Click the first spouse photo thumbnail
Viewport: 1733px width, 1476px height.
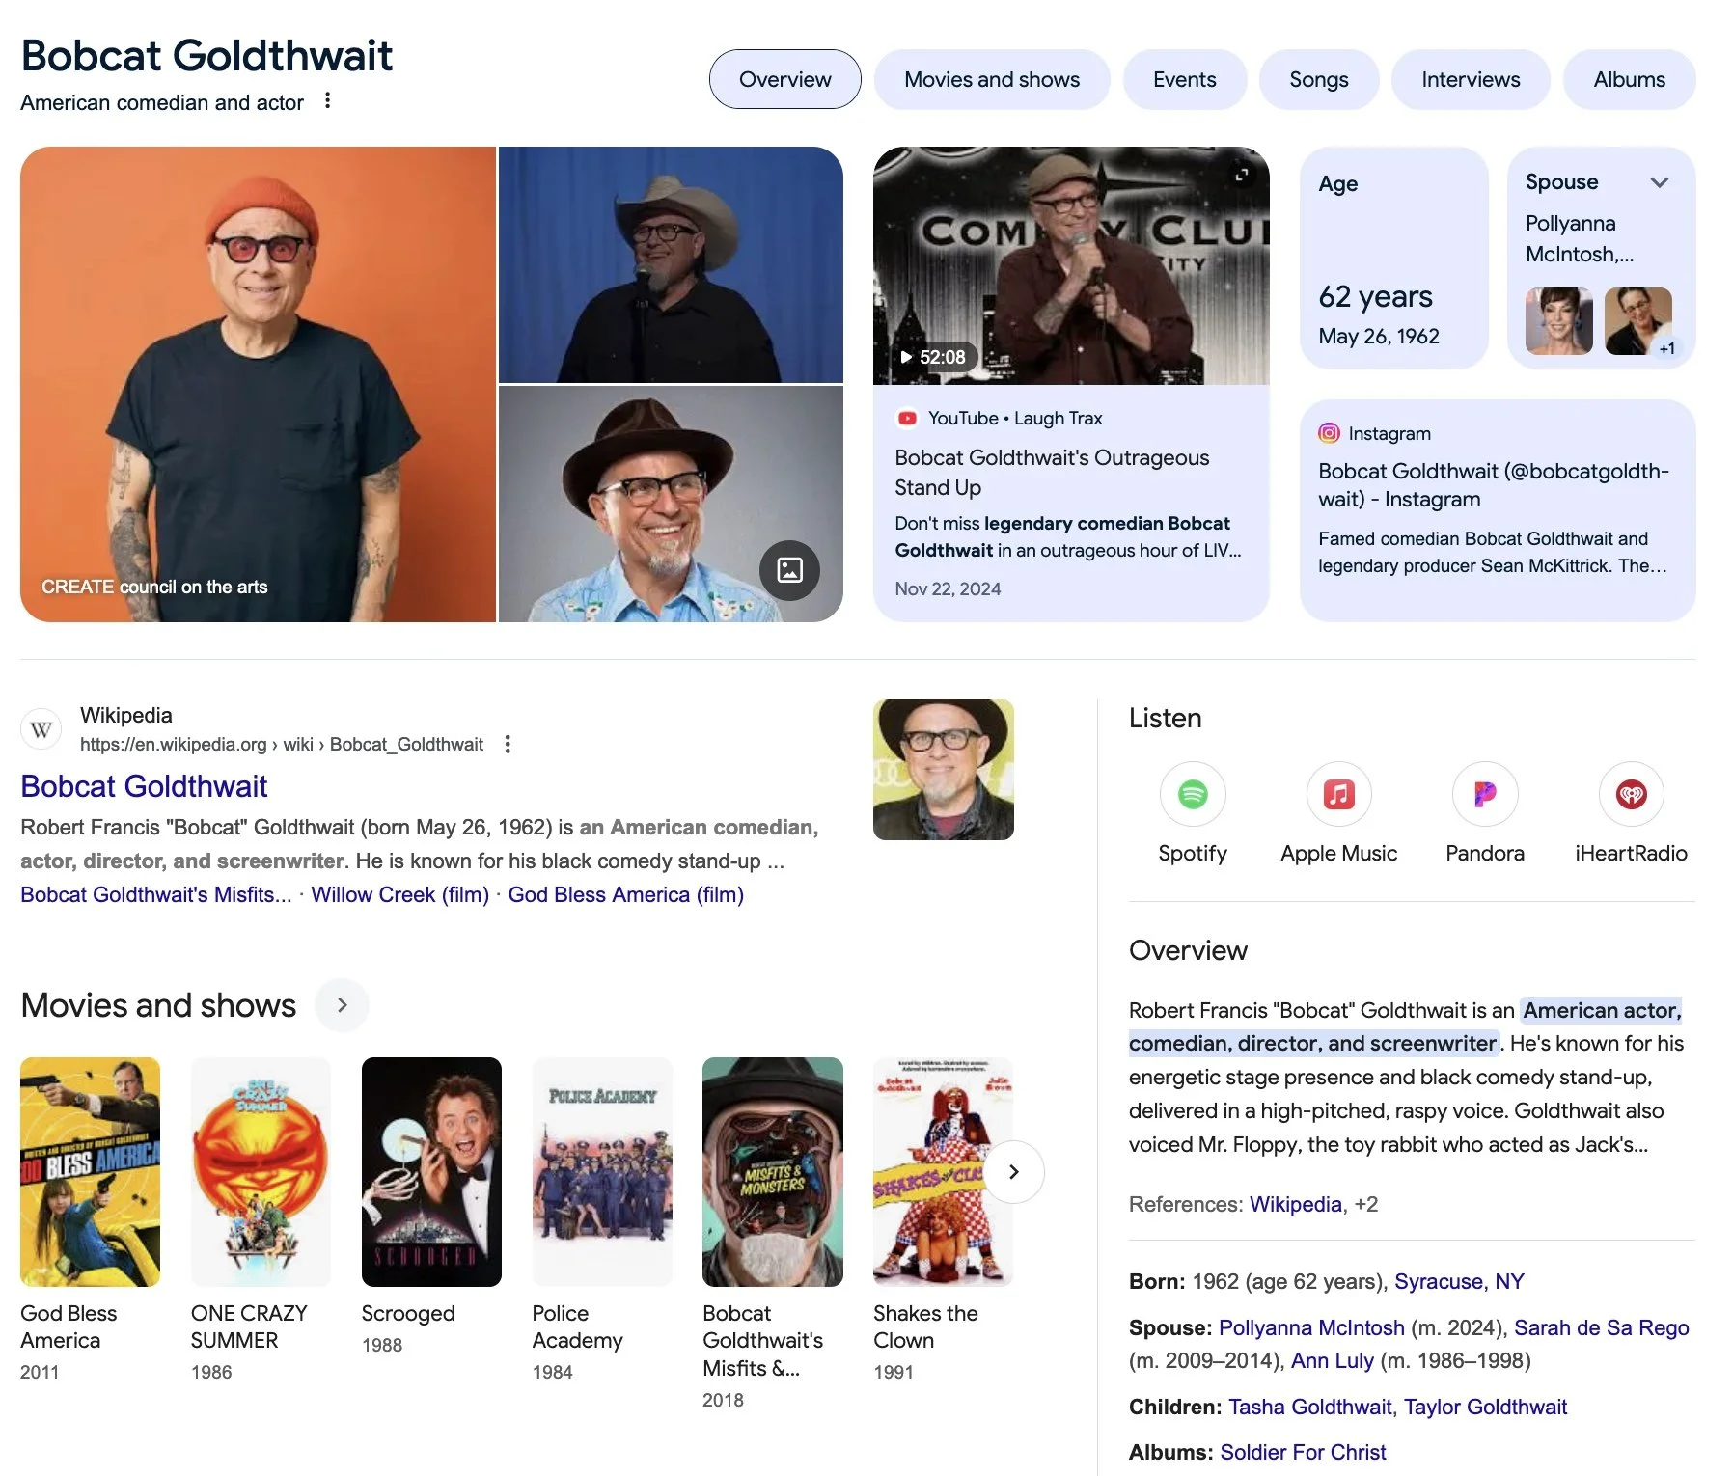1558,320
